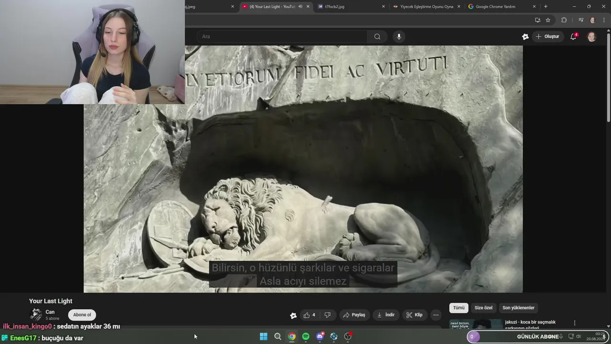
Task: Open options menu for jakuzi video
Action: click(575, 323)
